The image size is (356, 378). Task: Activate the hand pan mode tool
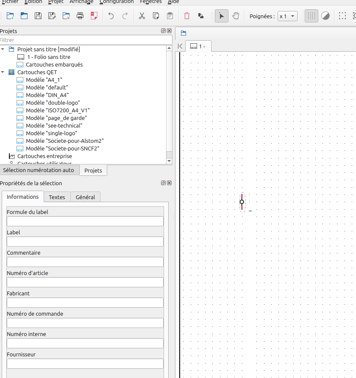pyautogui.click(x=236, y=16)
